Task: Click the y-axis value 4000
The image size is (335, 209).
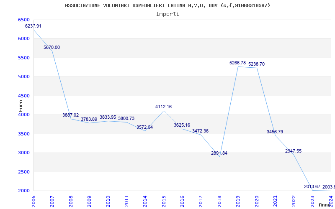Action: [24, 115]
